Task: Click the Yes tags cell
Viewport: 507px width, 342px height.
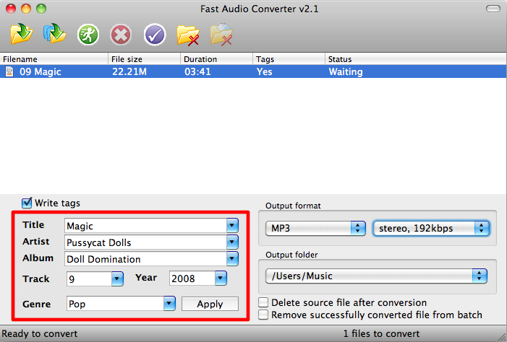Action: pyautogui.click(x=264, y=71)
